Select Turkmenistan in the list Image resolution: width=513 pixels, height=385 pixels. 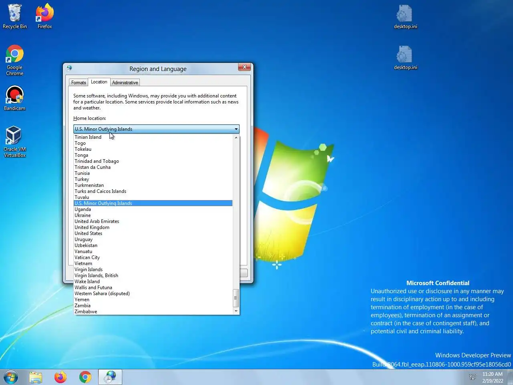click(153, 185)
